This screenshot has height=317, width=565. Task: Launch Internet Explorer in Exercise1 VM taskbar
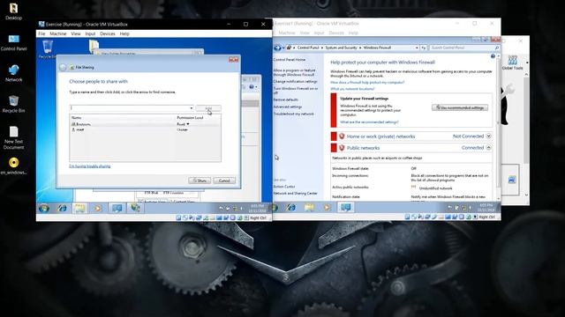pos(291,208)
